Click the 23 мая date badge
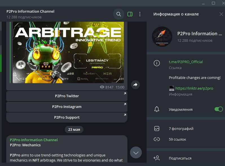Image resolution: width=225 pixels, height=166 pixels. click(74, 129)
